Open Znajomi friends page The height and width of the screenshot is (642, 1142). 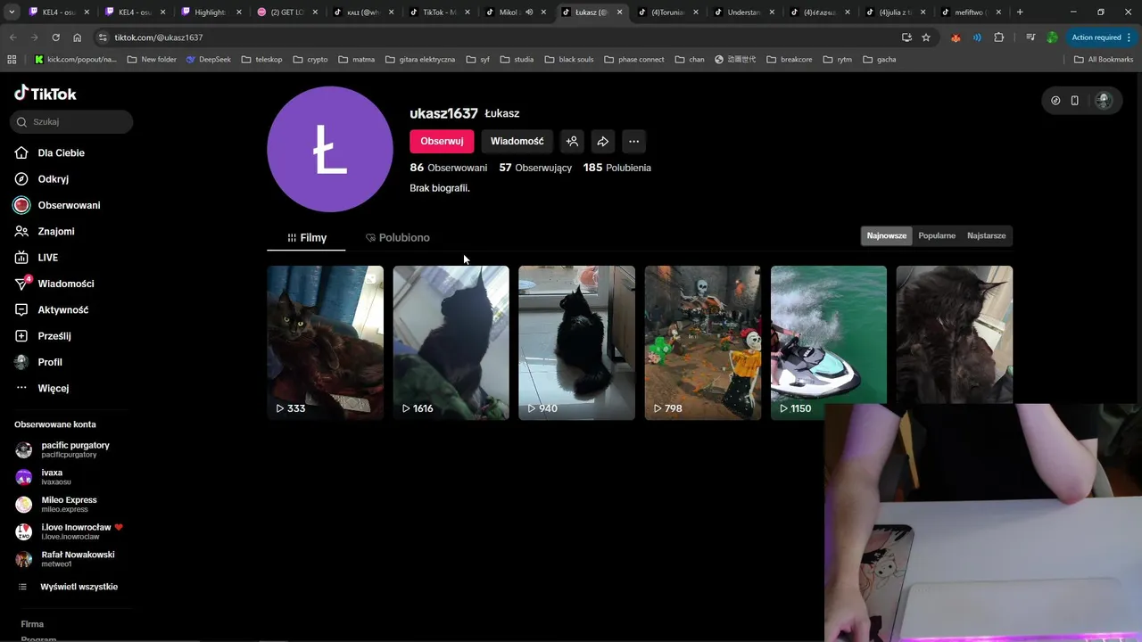pyautogui.click(x=55, y=231)
